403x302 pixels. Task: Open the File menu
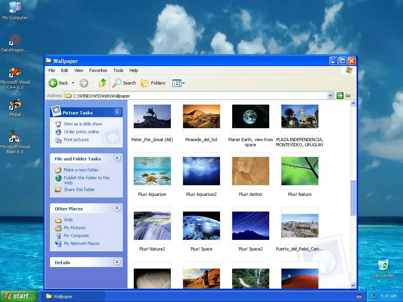tap(52, 70)
